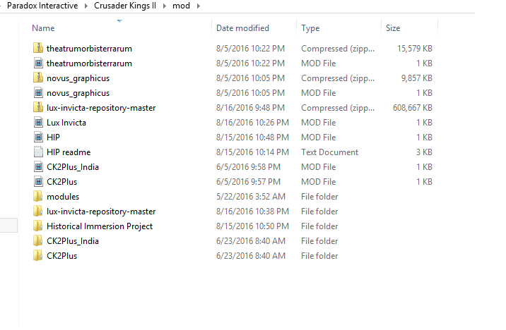Select the HIP MOD file name
The height and width of the screenshot is (330, 506).
pos(53,137)
